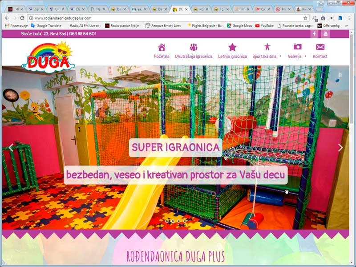The width and height of the screenshot is (356, 267).
Task: Open the Početna menu item
Action: [162, 57]
